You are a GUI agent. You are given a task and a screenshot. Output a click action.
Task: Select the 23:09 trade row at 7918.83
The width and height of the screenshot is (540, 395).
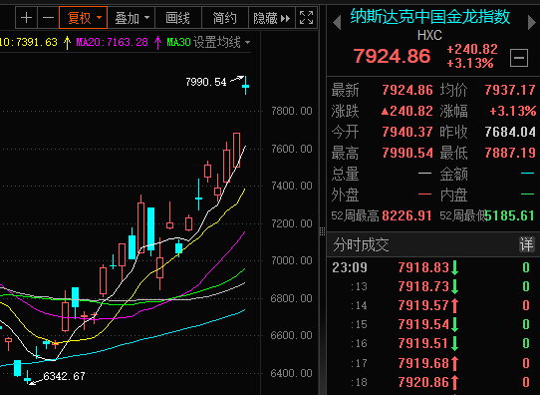(x=430, y=267)
